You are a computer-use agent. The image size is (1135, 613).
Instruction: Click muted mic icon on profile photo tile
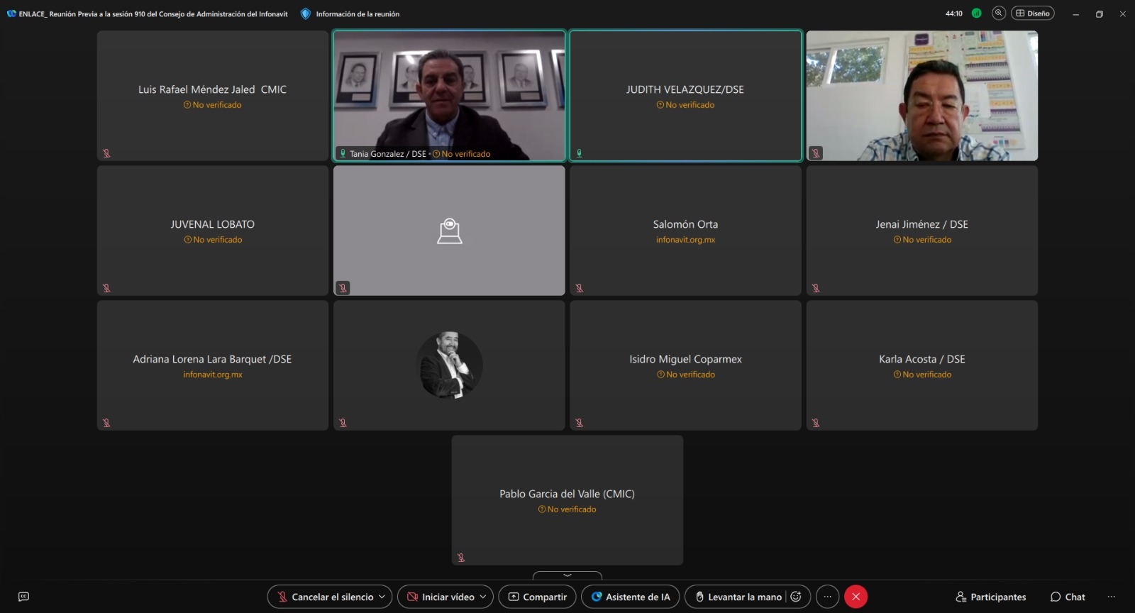tap(343, 423)
